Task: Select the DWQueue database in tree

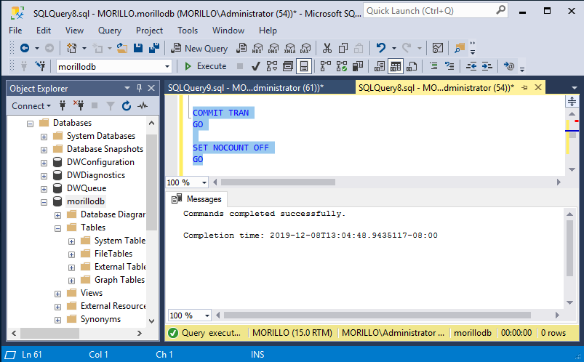Action: click(x=87, y=188)
